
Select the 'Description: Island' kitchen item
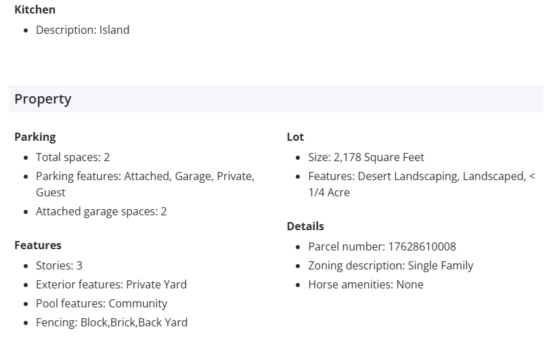click(x=82, y=30)
